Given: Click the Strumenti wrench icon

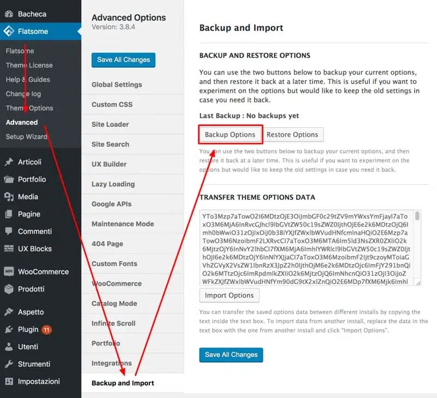Looking at the screenshot, I should 9,364.
